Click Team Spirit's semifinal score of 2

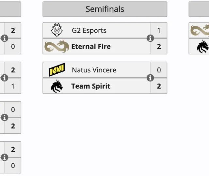(x=159, y=86)
